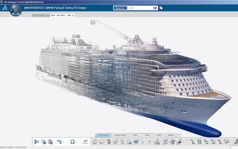Click the search magnifier icon
The height and width of the screenshot is (149, 238).
pyautogui.click(x=155, y=8)
